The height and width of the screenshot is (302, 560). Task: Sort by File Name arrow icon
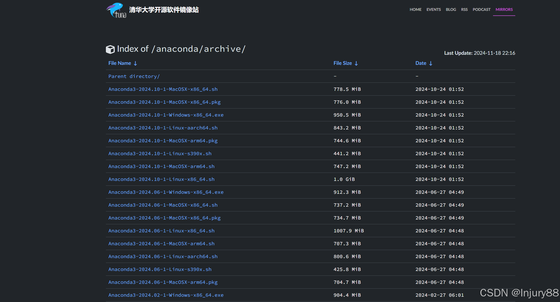coord(135,63)
